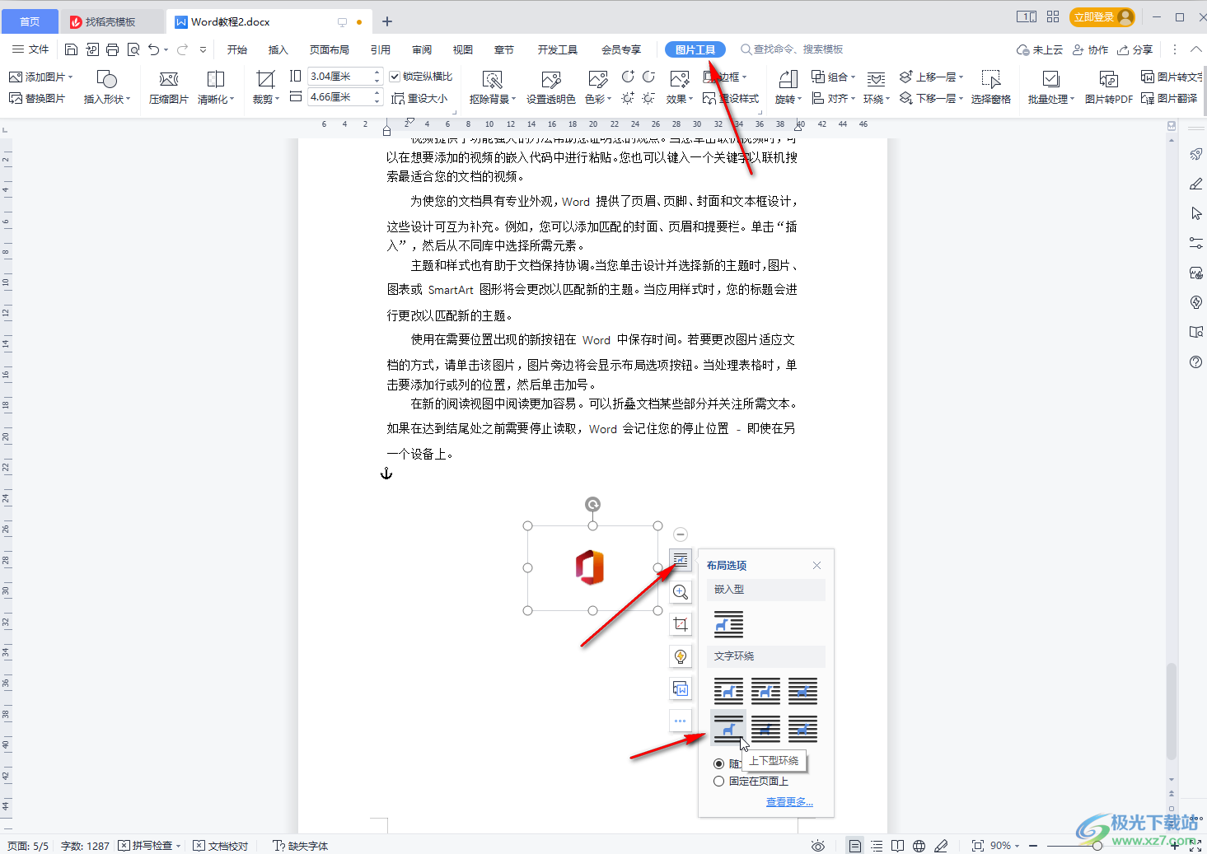Click 替换图片 replace picture button
The width and height of the screenshot is (1207, 854).
point(37,98)
